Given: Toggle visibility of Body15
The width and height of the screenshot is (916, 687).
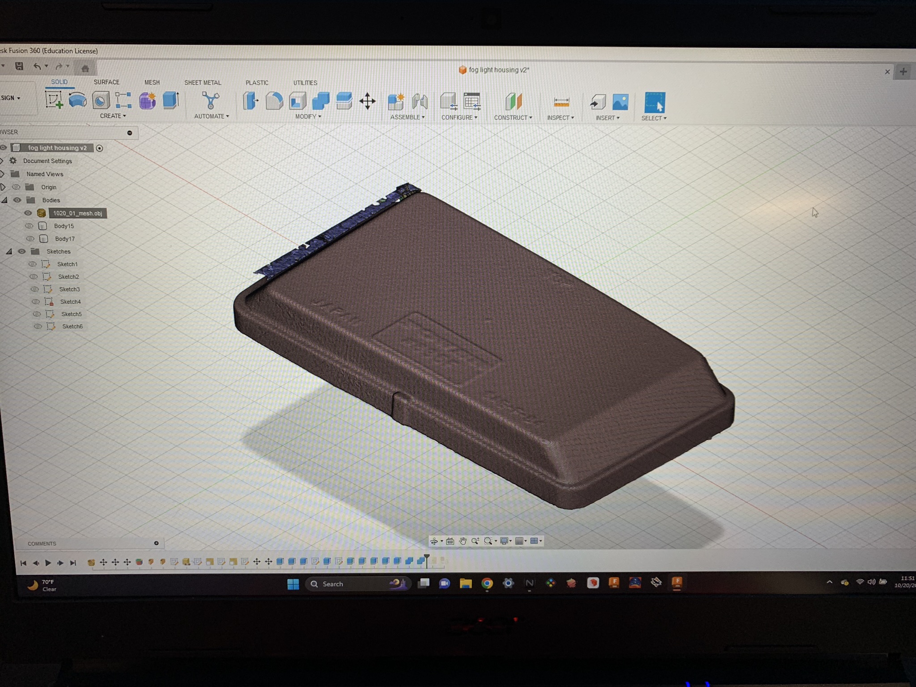Looking at the screenshot, I should coord(29,226).
